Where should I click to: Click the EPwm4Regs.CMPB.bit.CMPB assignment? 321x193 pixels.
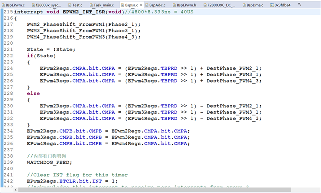point(108,144)
